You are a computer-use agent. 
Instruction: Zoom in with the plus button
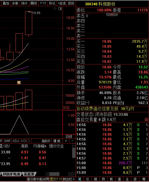coord(66,141)
